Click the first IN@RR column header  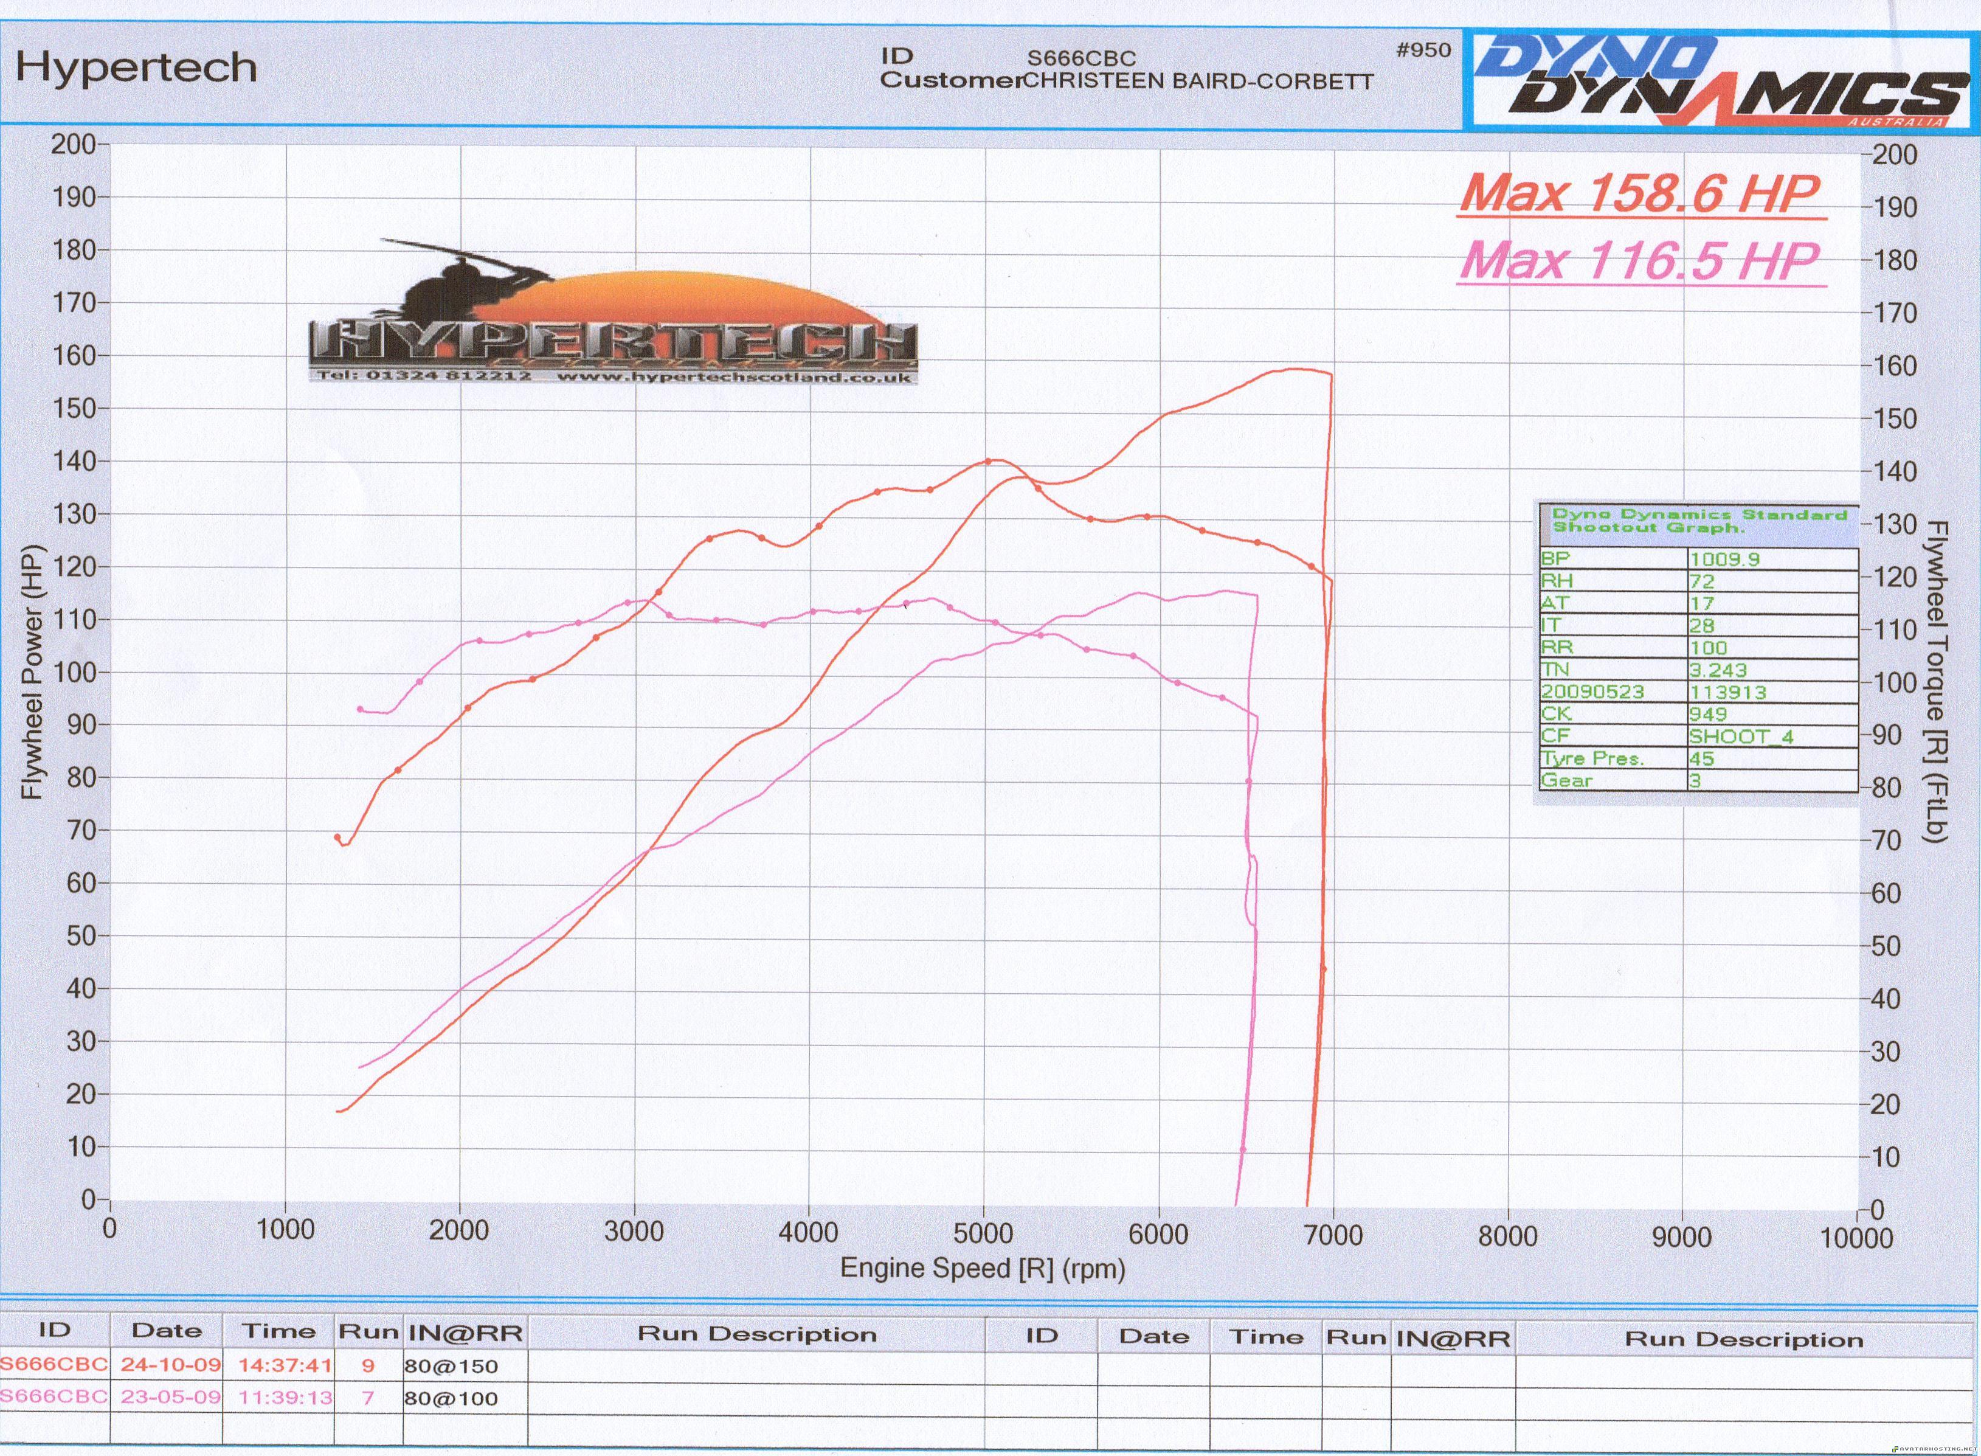click(465, 1333)
